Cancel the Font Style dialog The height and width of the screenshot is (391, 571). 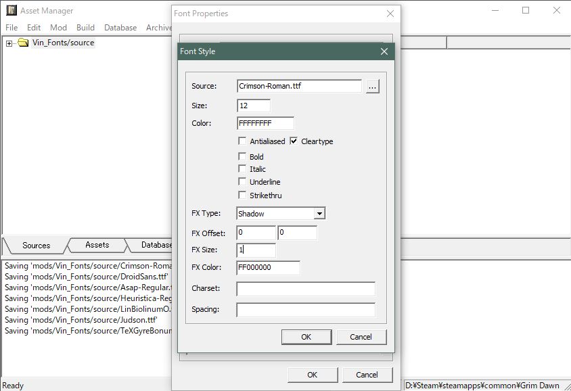click(x=361, y=337)
